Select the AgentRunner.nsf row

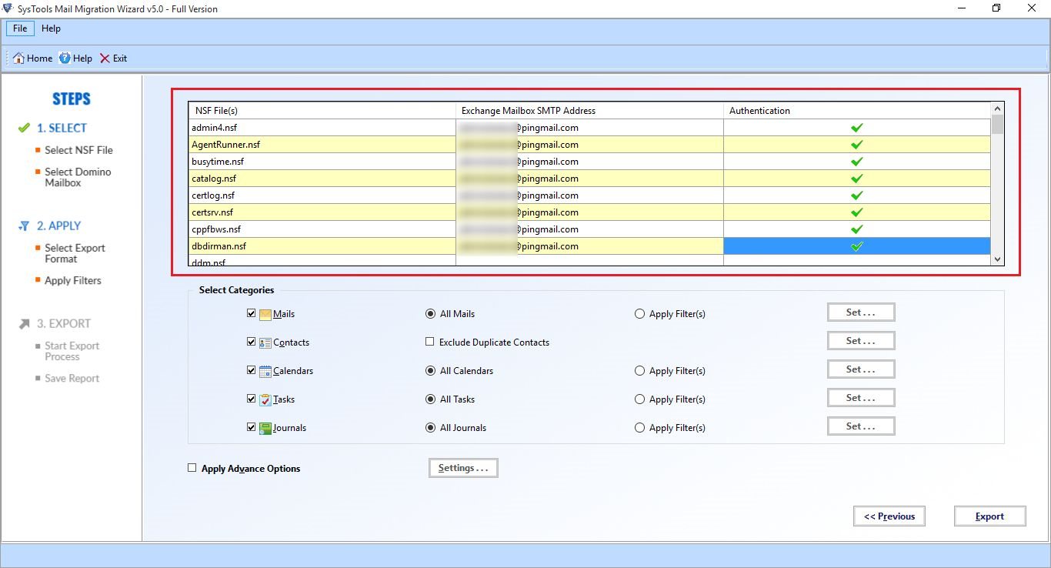pyautogui.click(x=590, y=145)
